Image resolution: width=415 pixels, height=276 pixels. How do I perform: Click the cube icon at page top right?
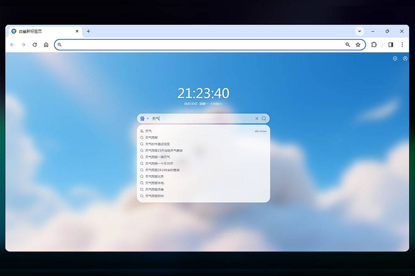pyautogui.click(x=395, y=58)
